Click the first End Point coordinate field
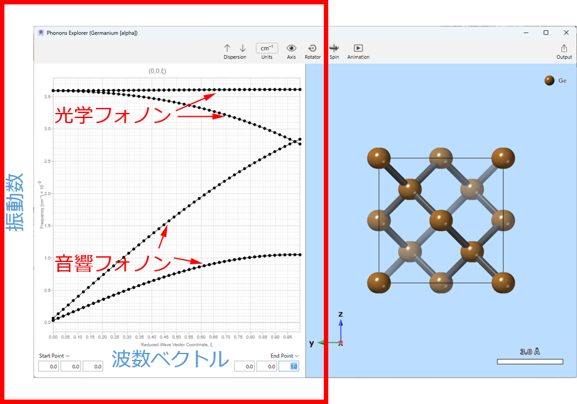The image size is (577, 404). [x=244, y=367]
